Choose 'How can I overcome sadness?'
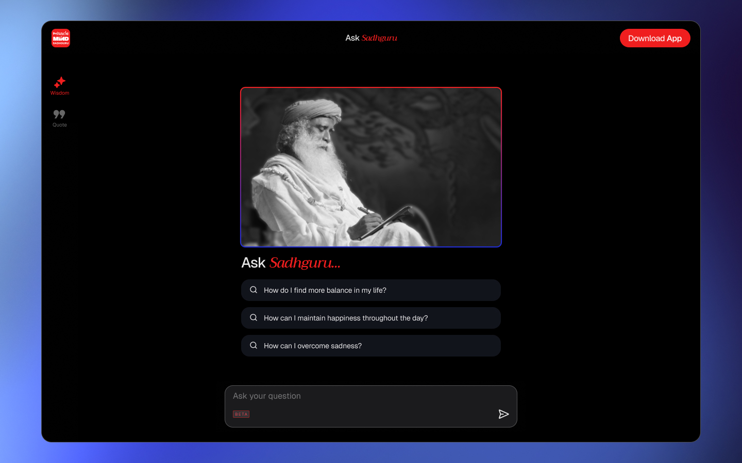The width and height of the screenshot is (742, 463). coord(371,345)
